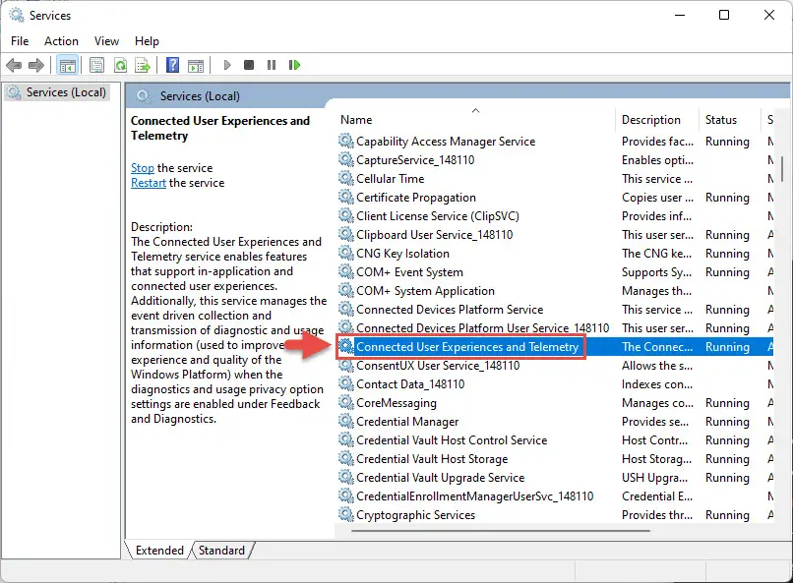Image resolution: width=793 pixels, height=583 pixels.
Task: Click the Export List toolbar icon
Action: [x=144, y=65]
